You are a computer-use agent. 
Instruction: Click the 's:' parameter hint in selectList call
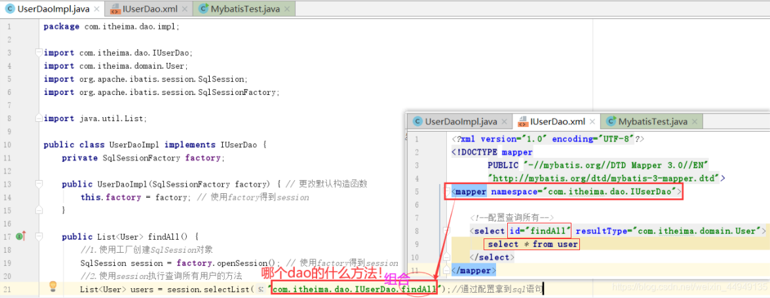click(x=261, y=289)
